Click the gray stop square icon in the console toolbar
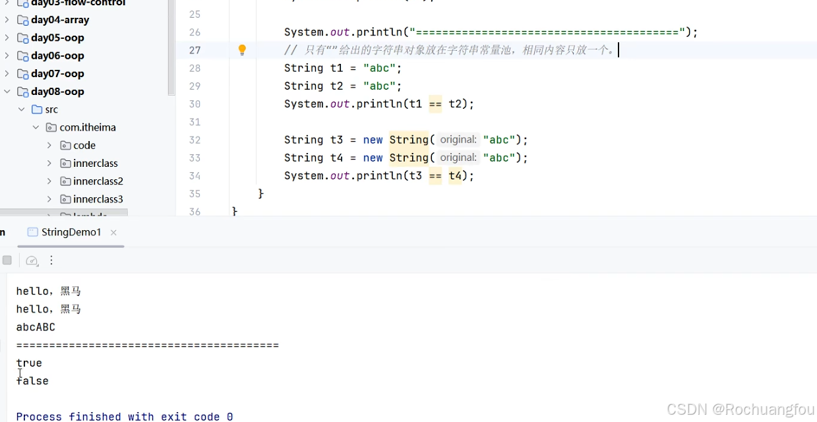The image size is (817, 422). pyautogui.click(x=7, y=260)
